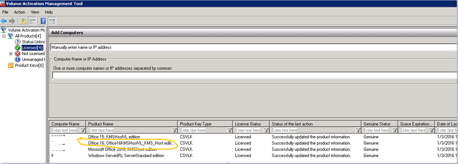This screenshot has width=458, height=164.
Task: Open the Action menu
Action: 20,12
